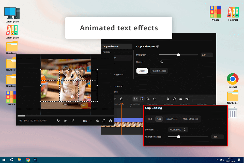Toggle fullscreen preview mode
Image resolution: width=244 pixels, height=163 pixels.
click(x=104, y=121)
